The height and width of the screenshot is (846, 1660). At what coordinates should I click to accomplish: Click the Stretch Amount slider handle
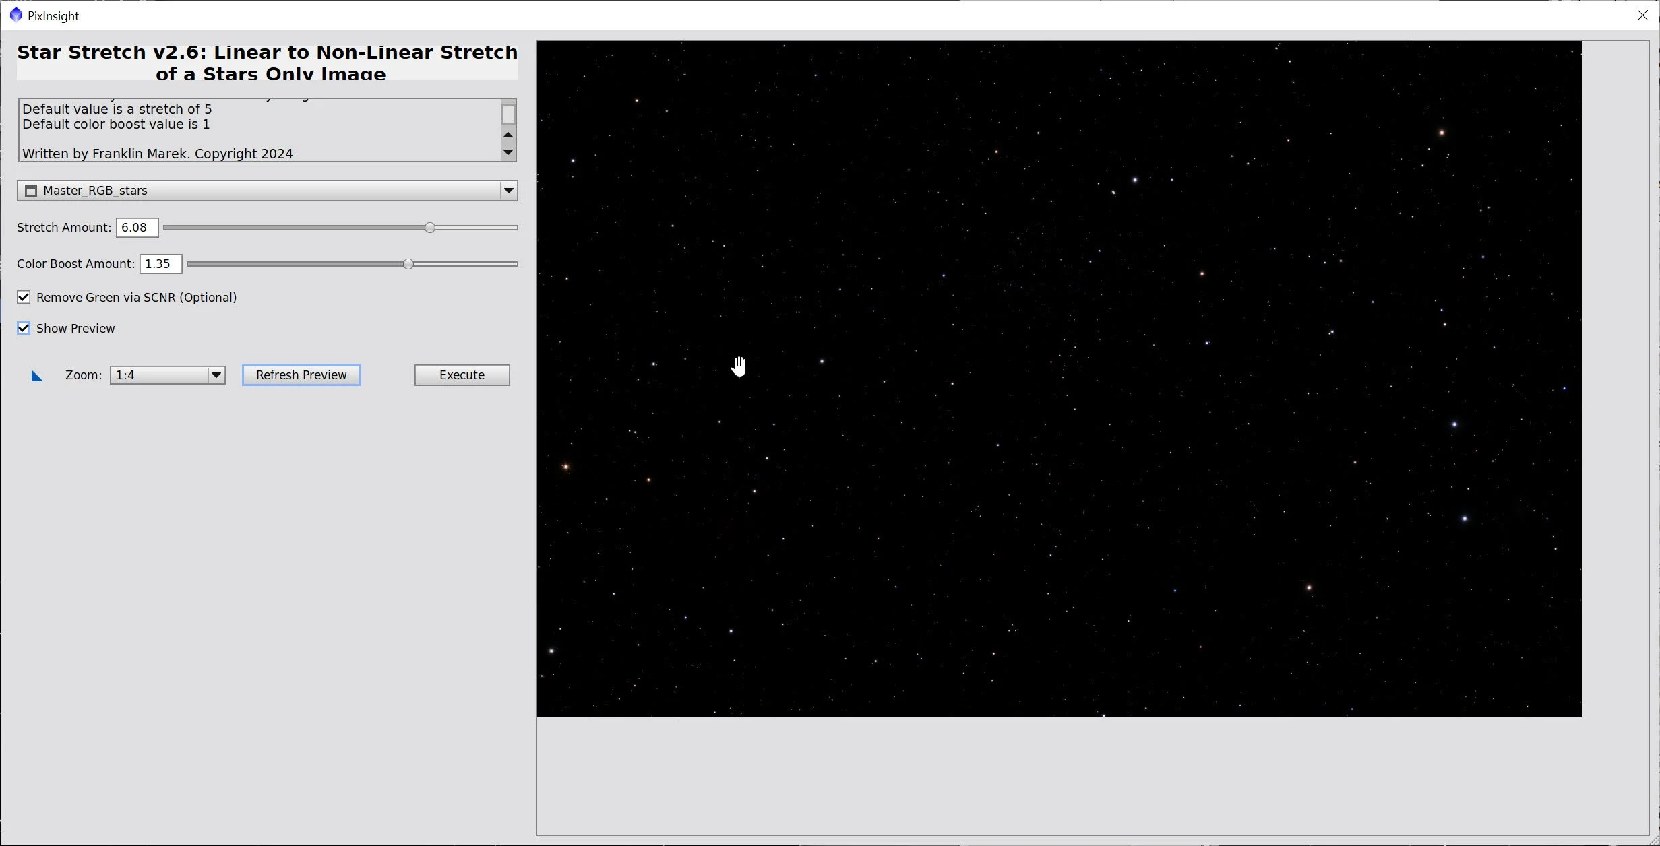coord(430,228)
